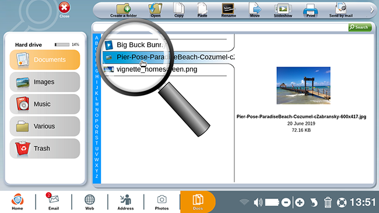Show more toolbar actions with right chevron

372,10
